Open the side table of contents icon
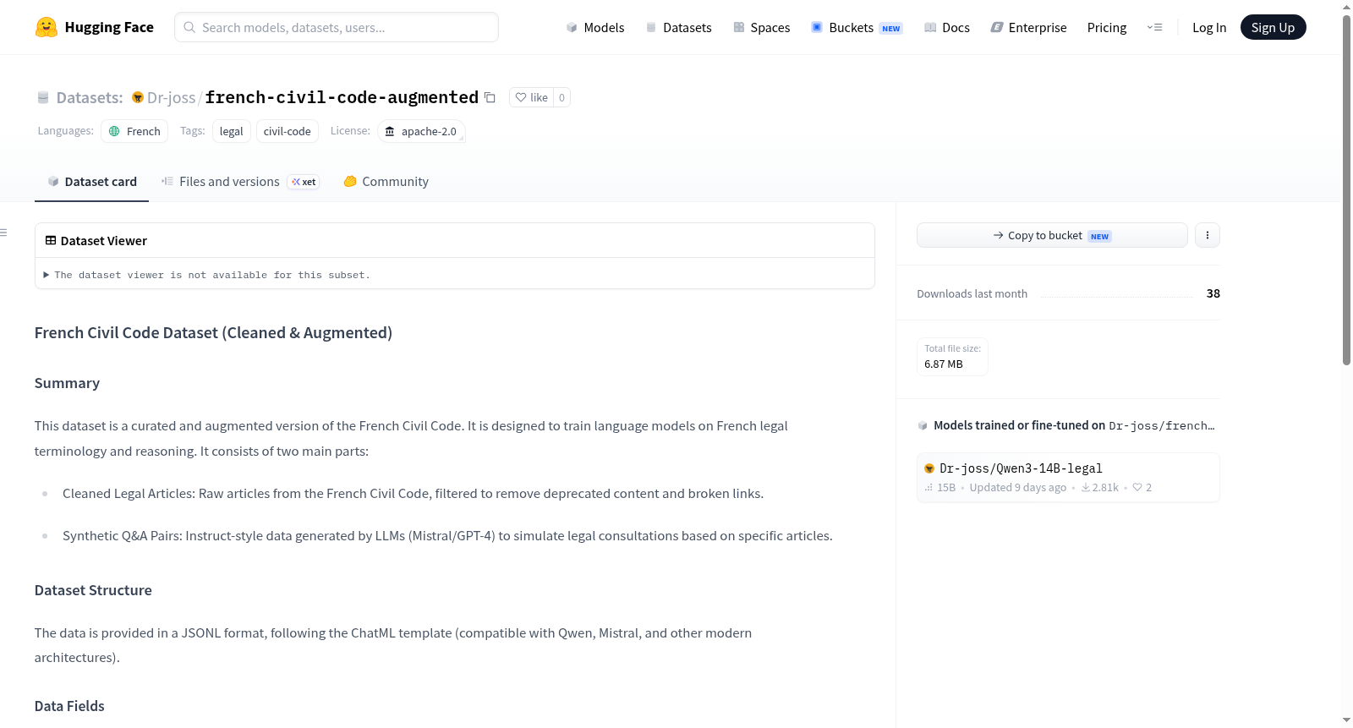 [x=4, y=233]
